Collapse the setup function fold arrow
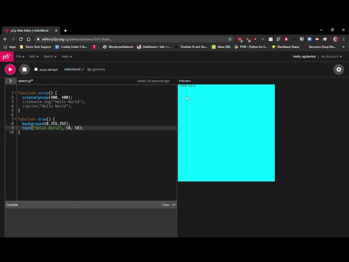The height and width of the screenshot is (262, 349). click(15, 93)
